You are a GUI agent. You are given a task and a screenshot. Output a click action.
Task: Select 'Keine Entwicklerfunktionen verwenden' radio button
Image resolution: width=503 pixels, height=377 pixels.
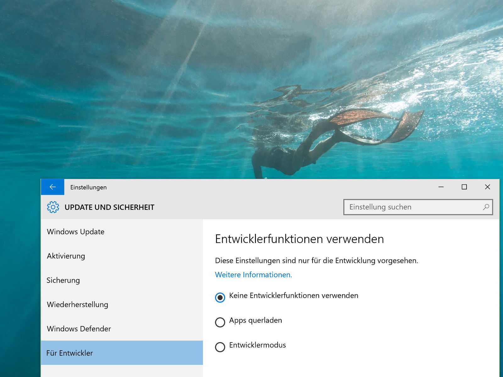220,297
